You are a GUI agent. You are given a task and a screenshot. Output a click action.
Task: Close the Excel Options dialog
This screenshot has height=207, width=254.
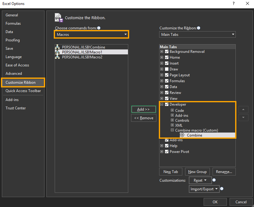[x=248, y=4]
